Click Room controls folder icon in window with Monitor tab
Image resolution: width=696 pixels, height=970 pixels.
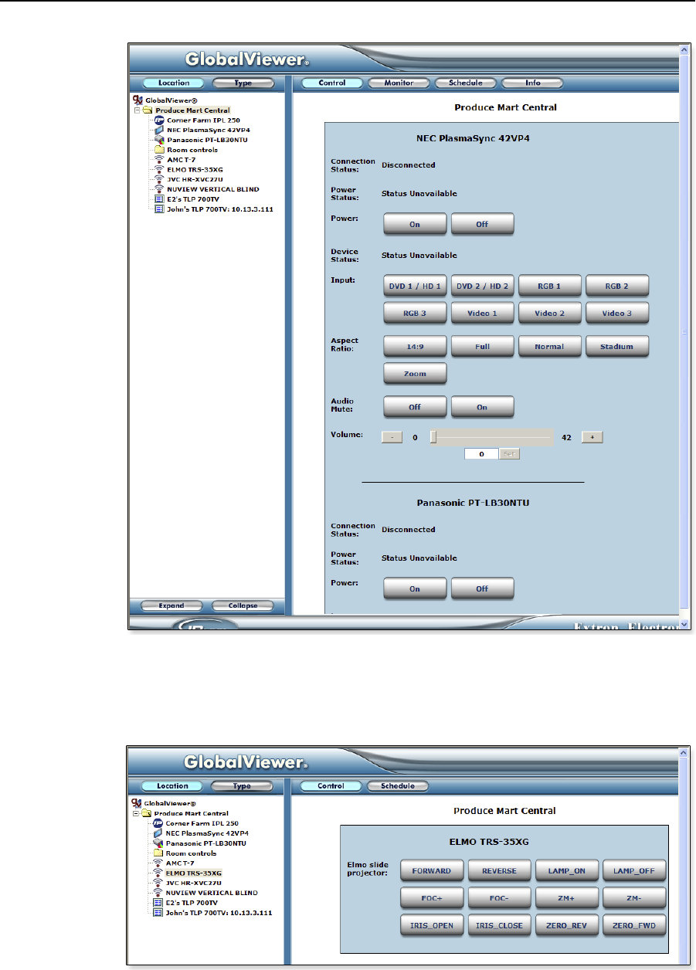159,150
